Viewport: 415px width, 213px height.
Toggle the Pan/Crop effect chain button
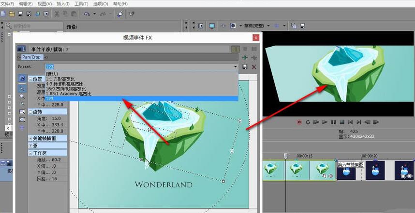tap(31, 57)
